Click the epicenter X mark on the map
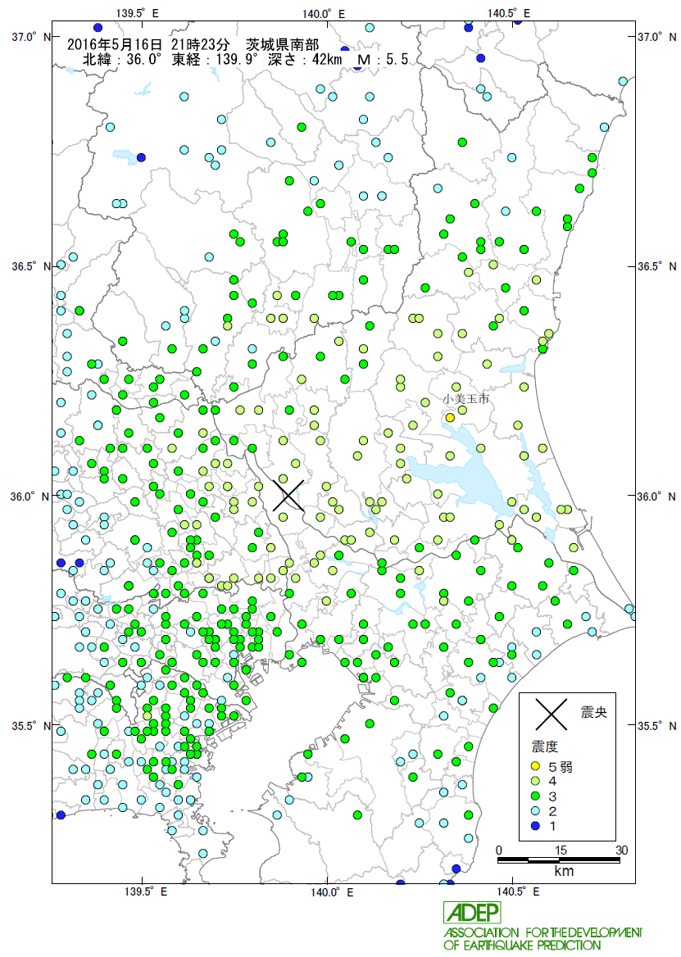 pyautogui.click(x=288, y=495)
